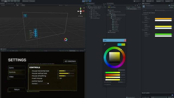Click the orange Graphic 1 color swatch
This screenshot has width=174, height=98.
tap(163, 19)
